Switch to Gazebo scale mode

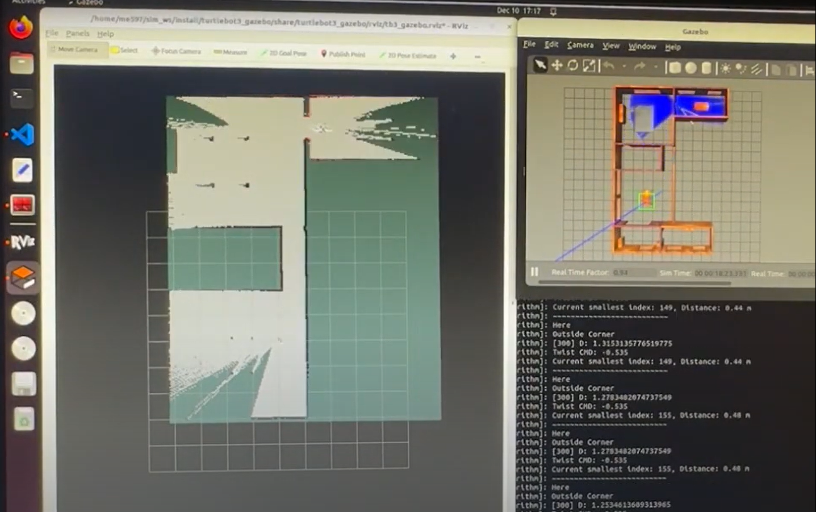click(x=589, y=66)
